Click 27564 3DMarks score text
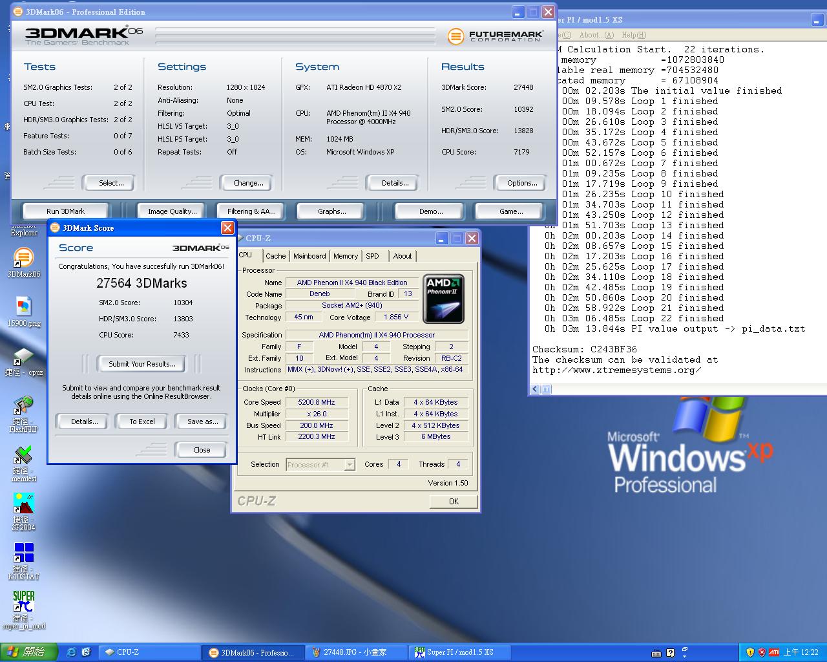The height and width of the screenshot is (662, 827). [x=141, y=283]
